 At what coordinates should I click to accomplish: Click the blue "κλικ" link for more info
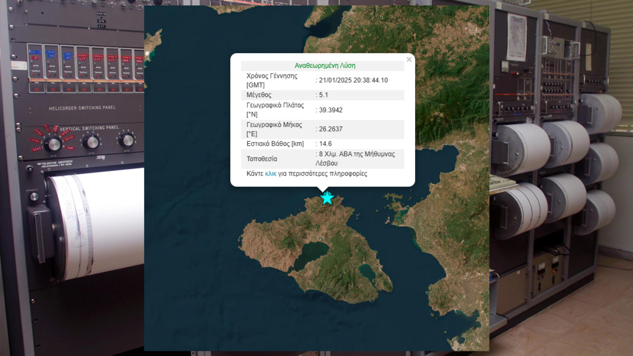270,174
